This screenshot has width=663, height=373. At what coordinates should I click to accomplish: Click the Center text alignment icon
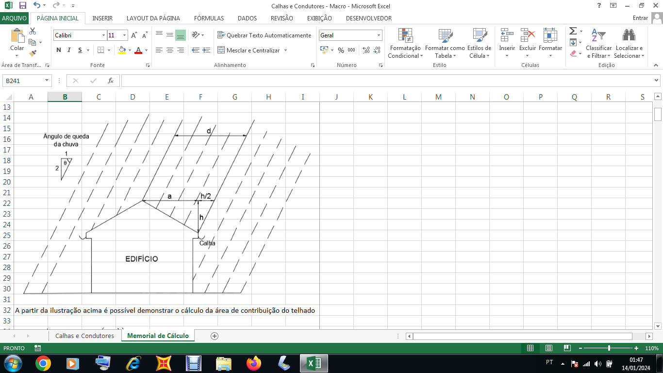[169, 50]
